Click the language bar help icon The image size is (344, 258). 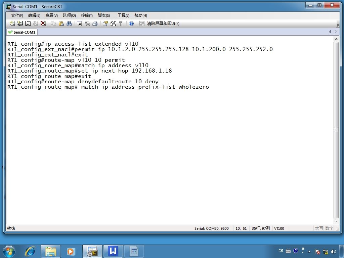point(296,251)
